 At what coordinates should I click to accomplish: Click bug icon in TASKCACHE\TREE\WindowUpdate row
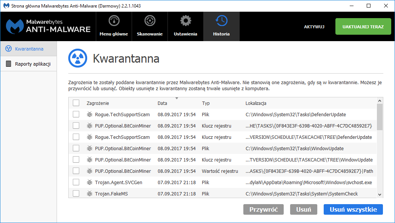89,160
